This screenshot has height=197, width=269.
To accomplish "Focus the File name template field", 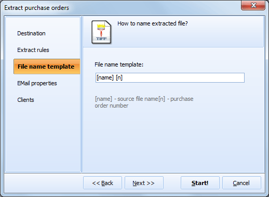I will click(x=170, y=77).
